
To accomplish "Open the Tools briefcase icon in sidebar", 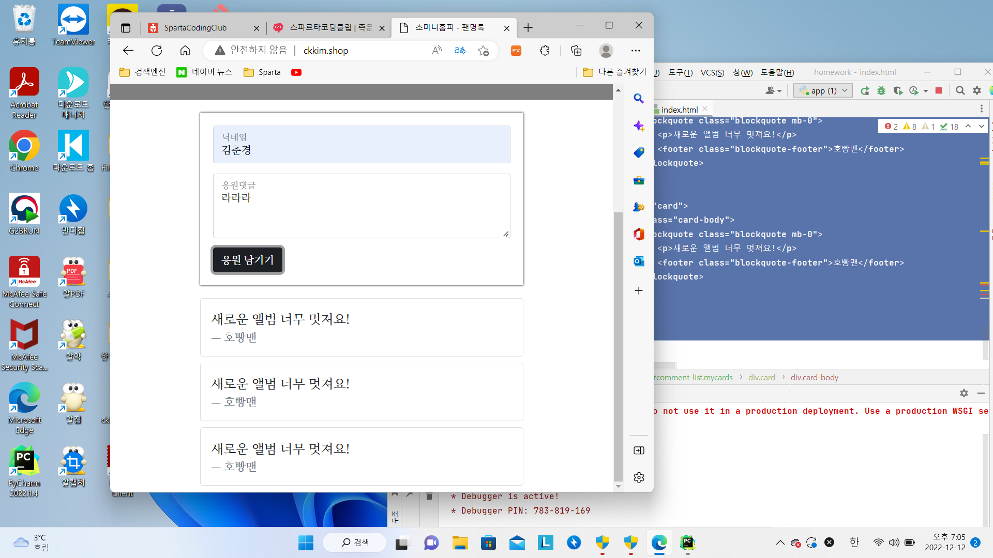I will [x=639, y=180].
